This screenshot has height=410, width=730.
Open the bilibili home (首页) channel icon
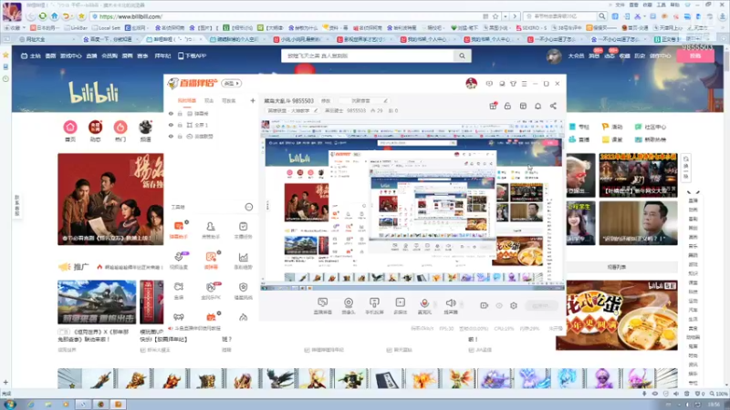point(70,130)
